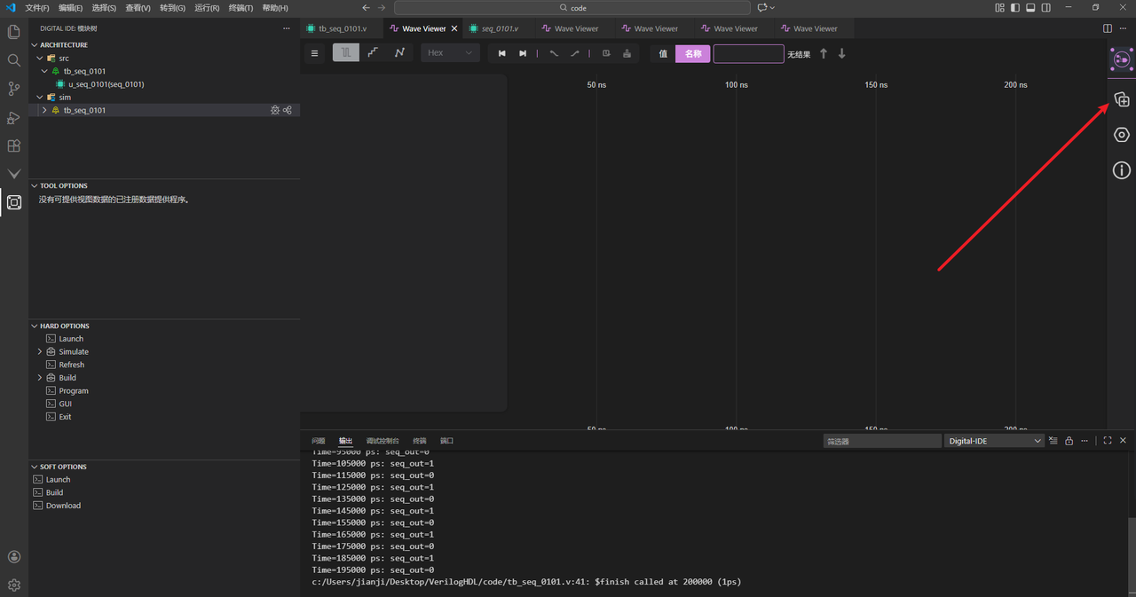Click the signal search input field
Screen dimensions: 1136x597
coord(748,53)
